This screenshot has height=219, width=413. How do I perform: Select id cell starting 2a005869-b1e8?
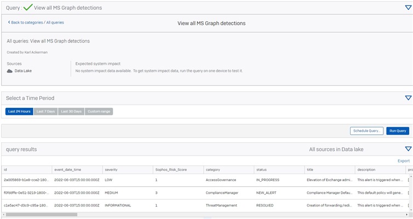[26, 180]
